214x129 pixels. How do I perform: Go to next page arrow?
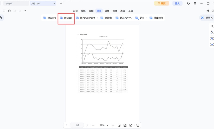[87, 125]
